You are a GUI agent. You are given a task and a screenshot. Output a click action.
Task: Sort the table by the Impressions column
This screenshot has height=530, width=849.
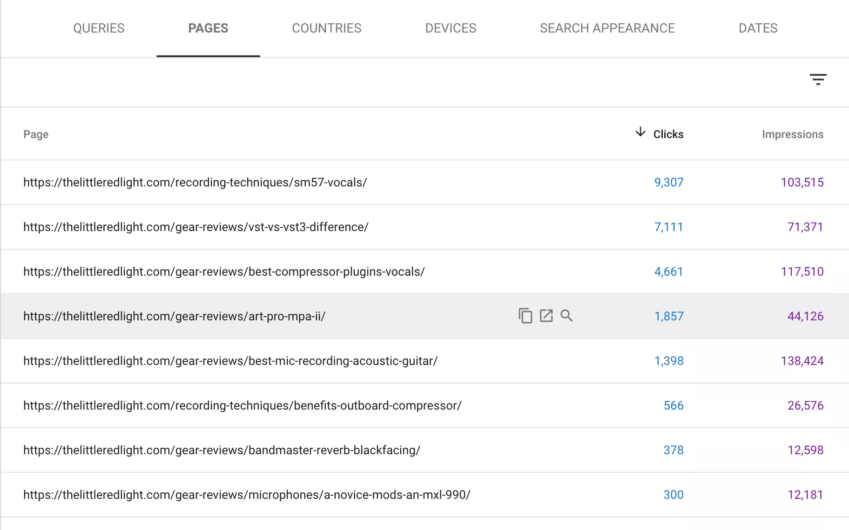point(792,134)
